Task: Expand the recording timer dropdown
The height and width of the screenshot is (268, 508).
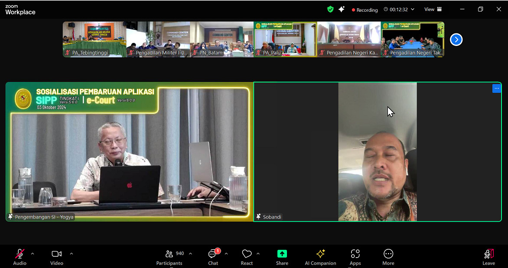Action: (x=413, y=10)
